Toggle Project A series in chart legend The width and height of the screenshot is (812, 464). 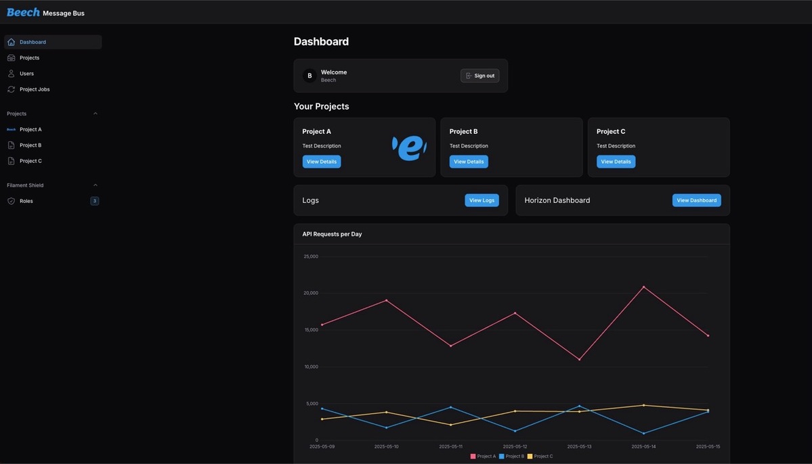pos(484,457)
